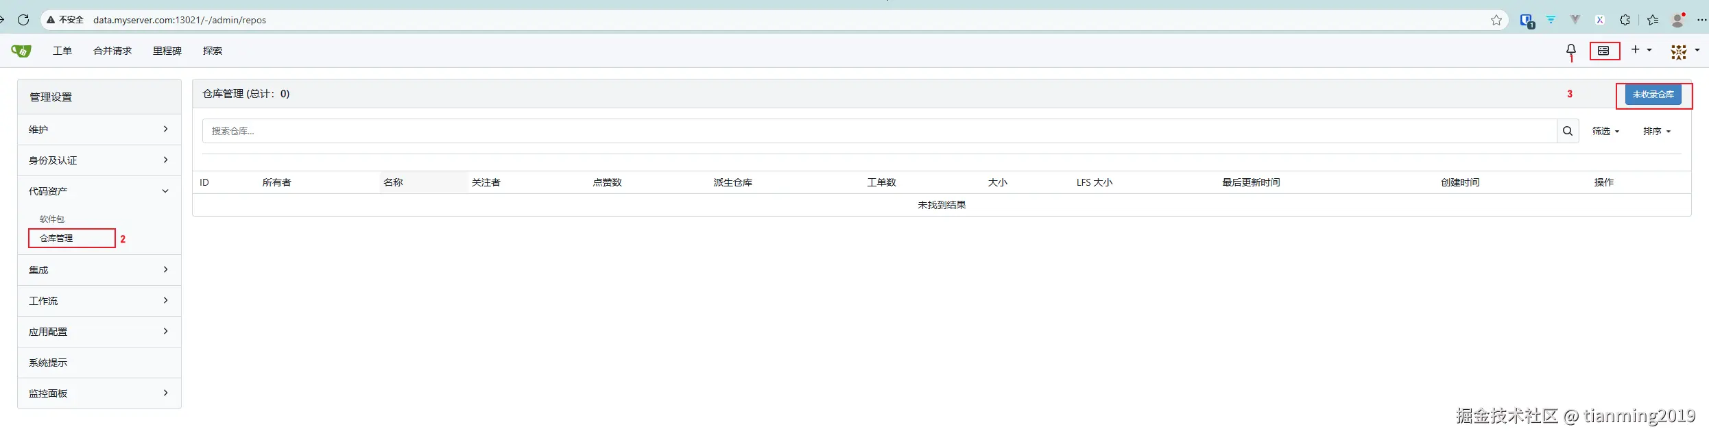The image size is (1709, 440).
Task: Click the funnel-shaped extension icon
Action: pyautogui.click(x=1551, y=20)
